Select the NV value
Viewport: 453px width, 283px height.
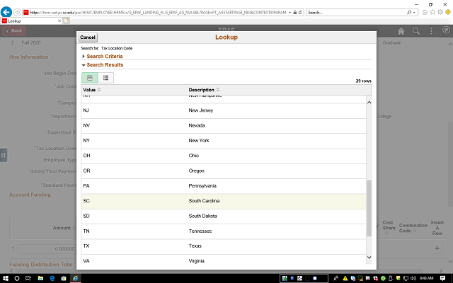coord(86,125)
